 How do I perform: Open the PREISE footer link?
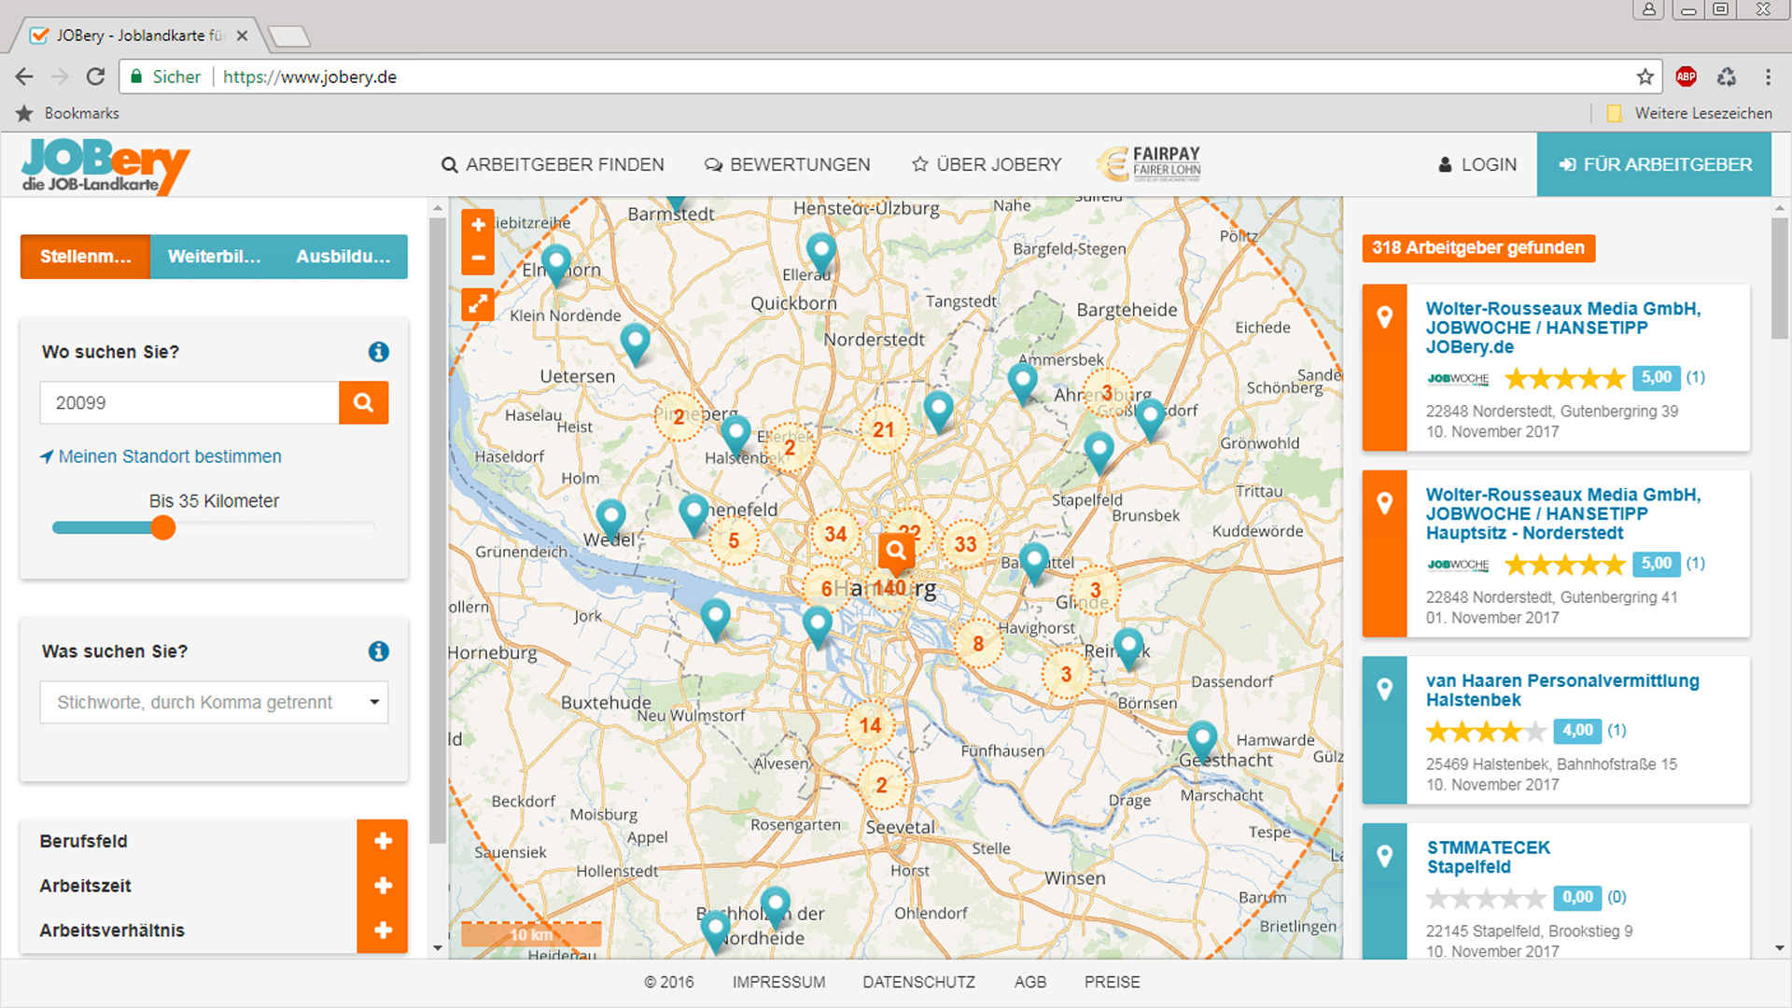point(1112,982)
